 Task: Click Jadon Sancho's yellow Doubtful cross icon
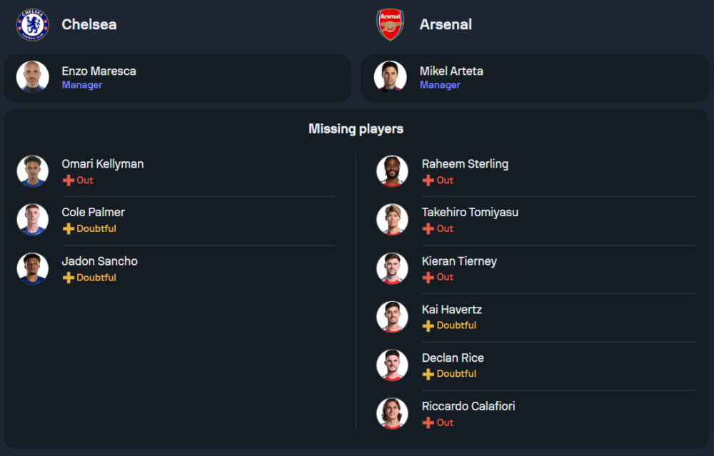tap(69, 278)
